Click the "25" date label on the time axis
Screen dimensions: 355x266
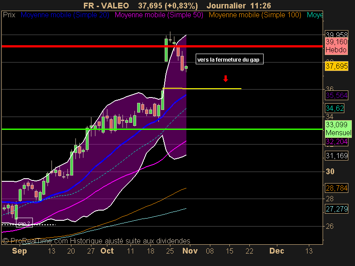(170, 251)
